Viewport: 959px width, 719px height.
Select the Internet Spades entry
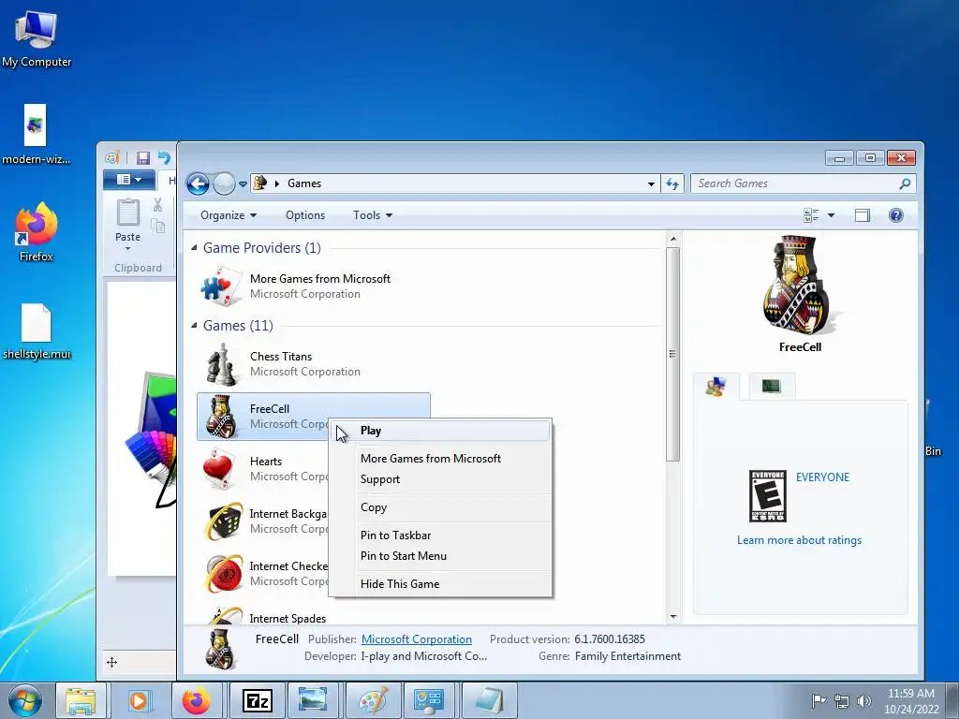point(288,618)
